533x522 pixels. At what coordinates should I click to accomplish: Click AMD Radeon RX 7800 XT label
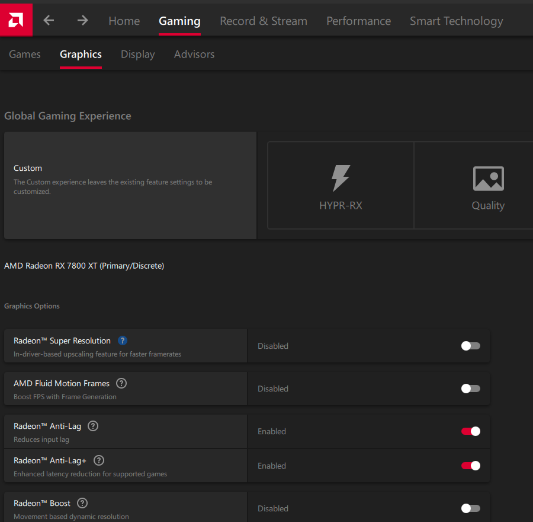84,266
